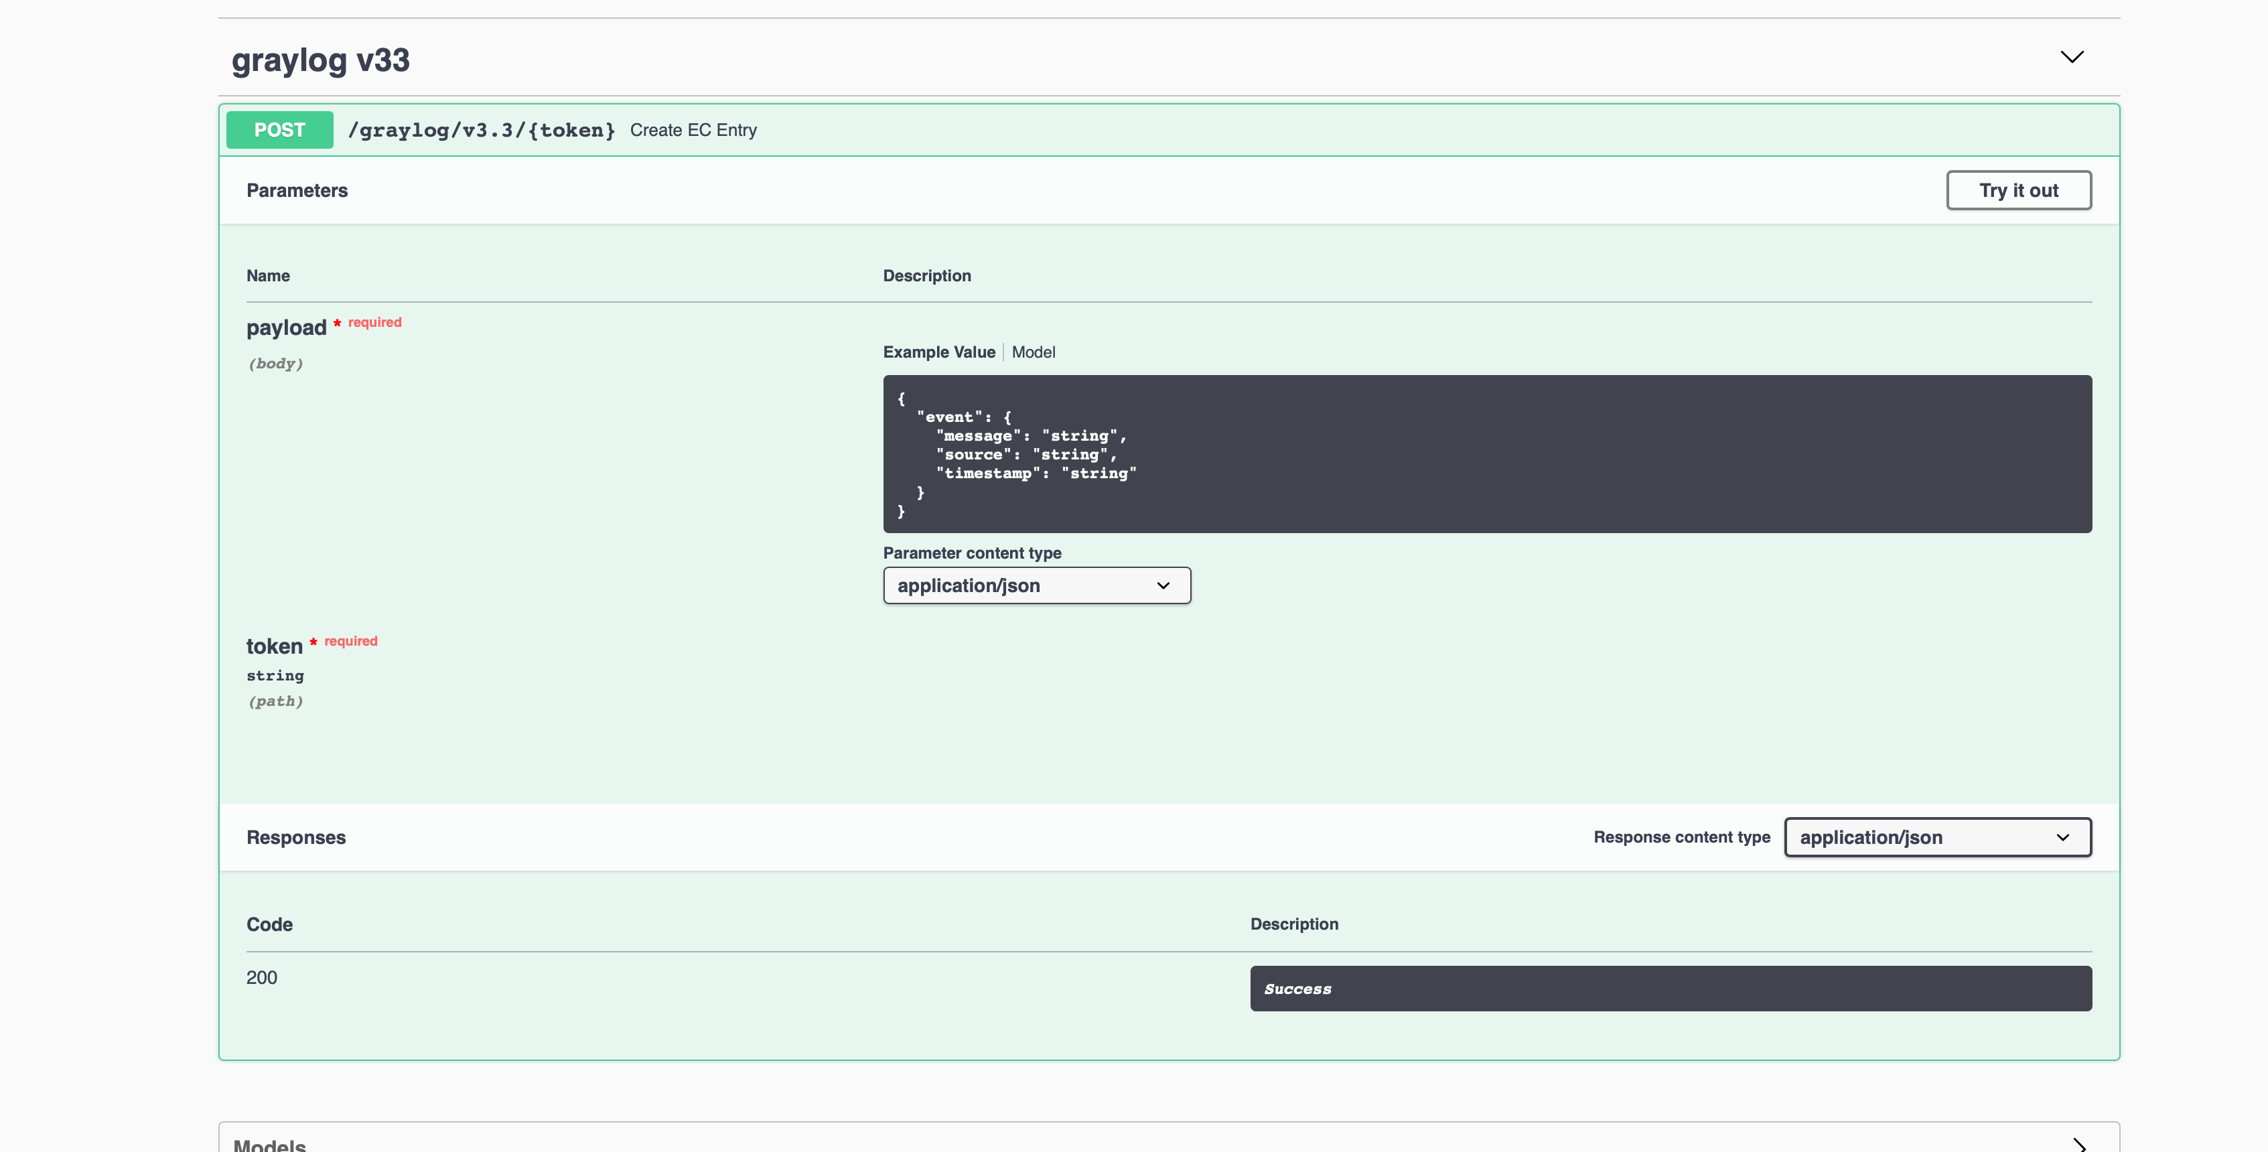2268x1152 pixels.
Task: Click the string type under token
Action: click(275, 676)
